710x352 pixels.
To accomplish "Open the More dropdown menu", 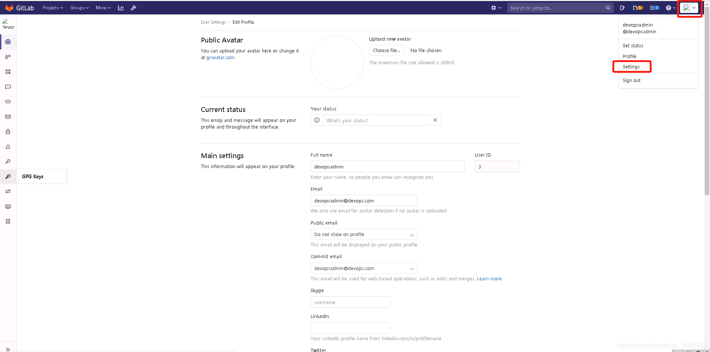I will [103, 8].
